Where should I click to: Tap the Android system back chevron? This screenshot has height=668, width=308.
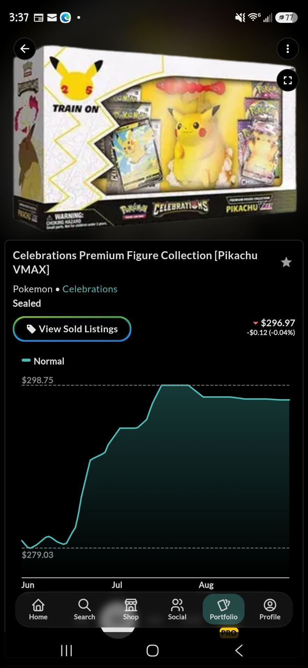239,650
